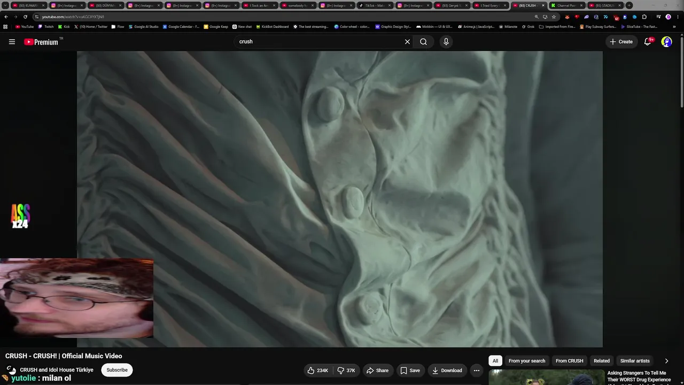Open a new browser tab
This screenshot has width=684, height=385.
[x=629, y=5]
